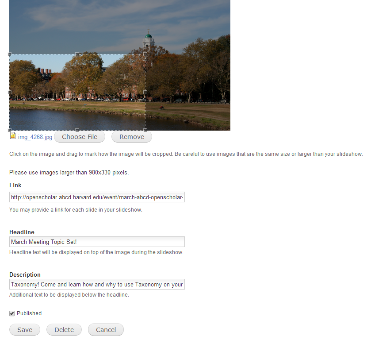This screenshot has height=340, width=390.
Task: Click the bottom-center crop handle
Action: point(77,130)
